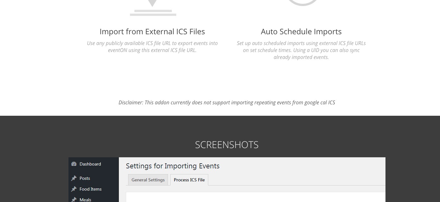Click the disclaimer about repeating events
440x202 pixels.
click(x=227, y=102)
